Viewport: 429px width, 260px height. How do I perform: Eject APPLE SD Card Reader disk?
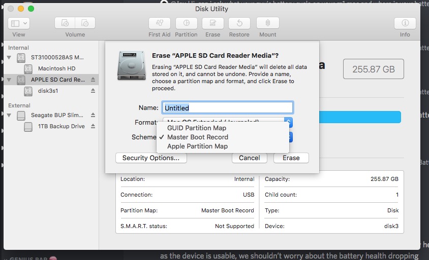93,80
